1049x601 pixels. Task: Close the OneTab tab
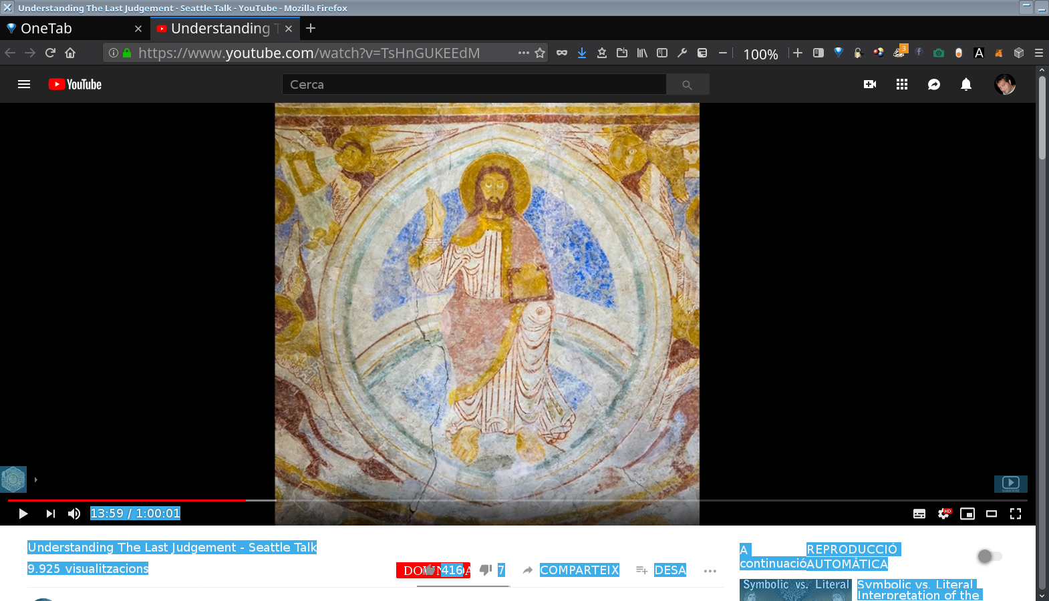(138, 29)
